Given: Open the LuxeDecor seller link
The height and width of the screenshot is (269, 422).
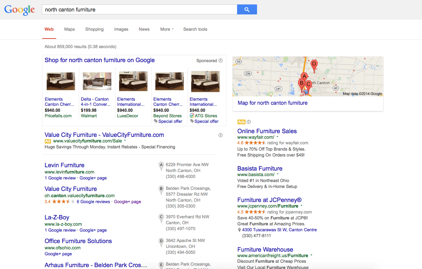Looking at the screenshot, I should [128, 116].
